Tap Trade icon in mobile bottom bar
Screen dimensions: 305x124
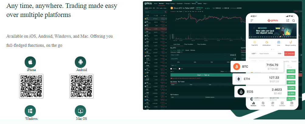[263, 103]
